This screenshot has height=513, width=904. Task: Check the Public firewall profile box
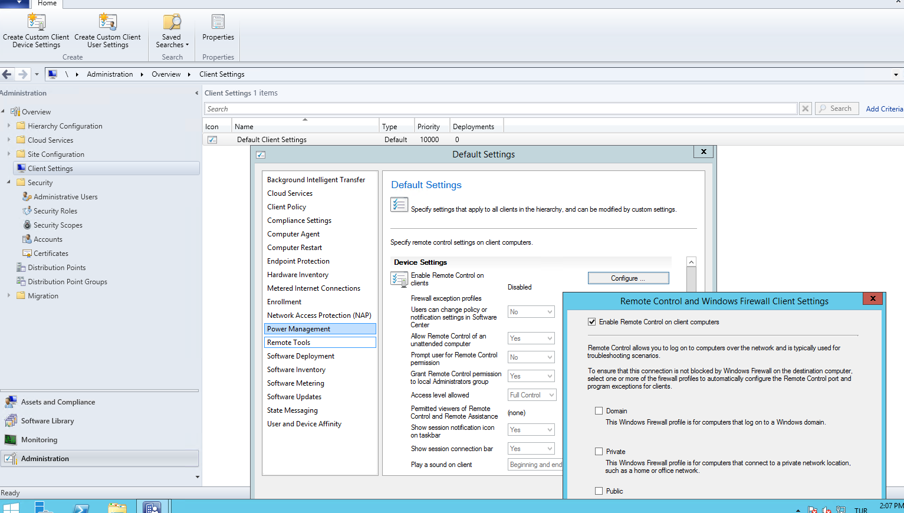coord(599,491)
